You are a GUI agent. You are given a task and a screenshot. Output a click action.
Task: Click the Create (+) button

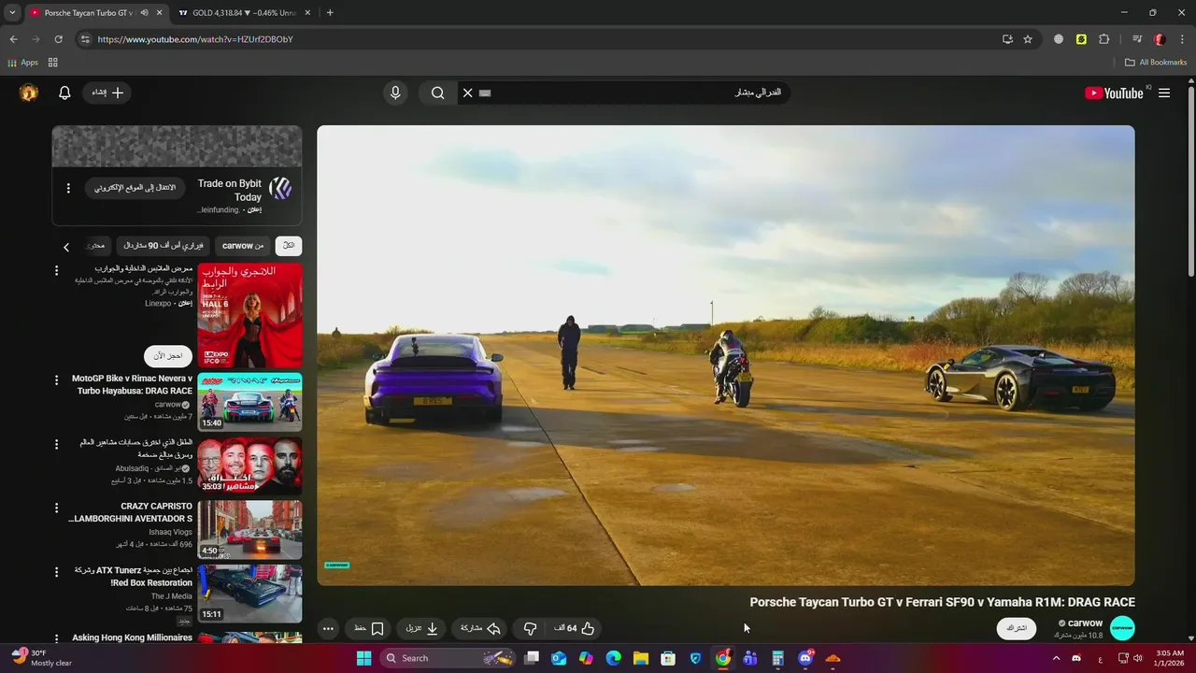(107, 93)
